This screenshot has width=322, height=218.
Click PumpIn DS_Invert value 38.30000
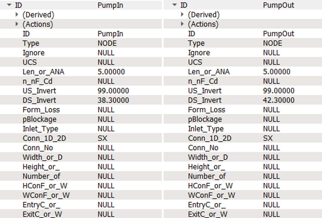point(113,100)
